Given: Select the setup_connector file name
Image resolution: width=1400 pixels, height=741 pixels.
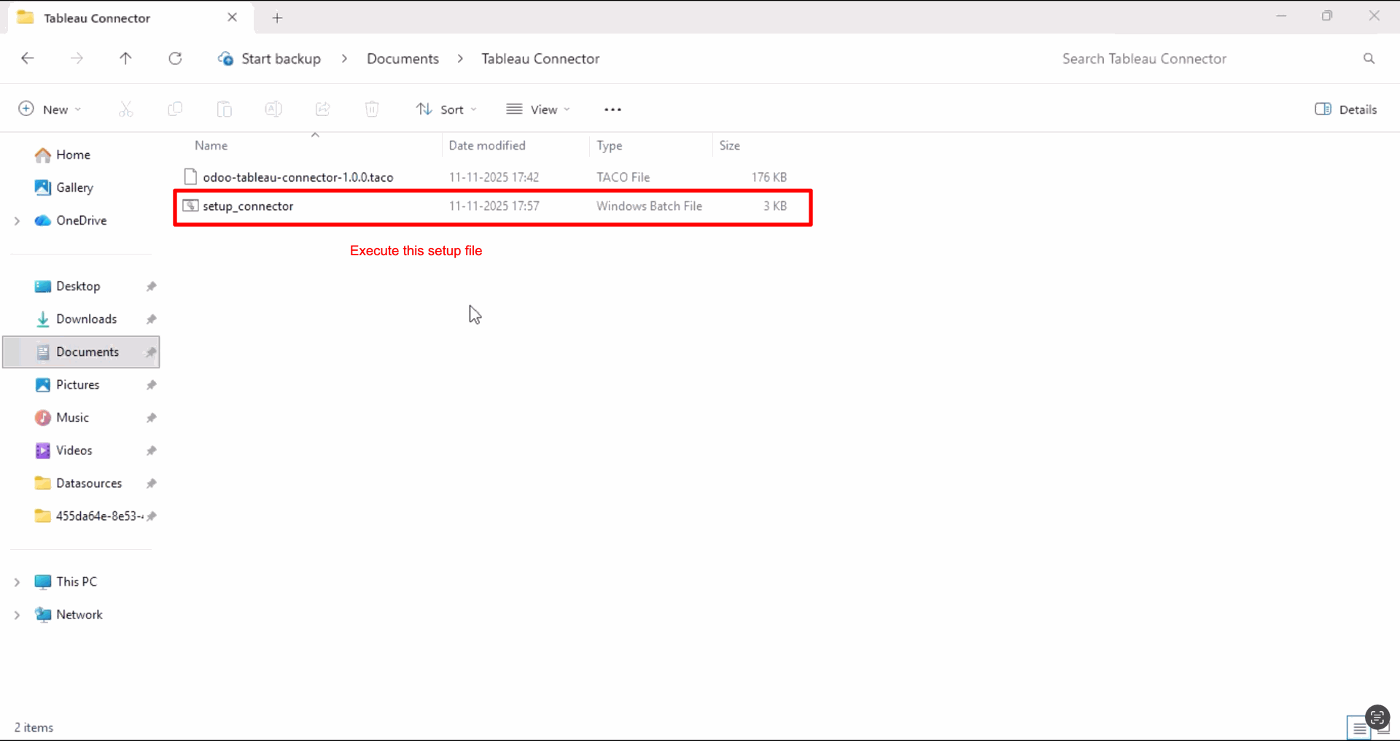Looking at the screenshot, I should 248,206.
